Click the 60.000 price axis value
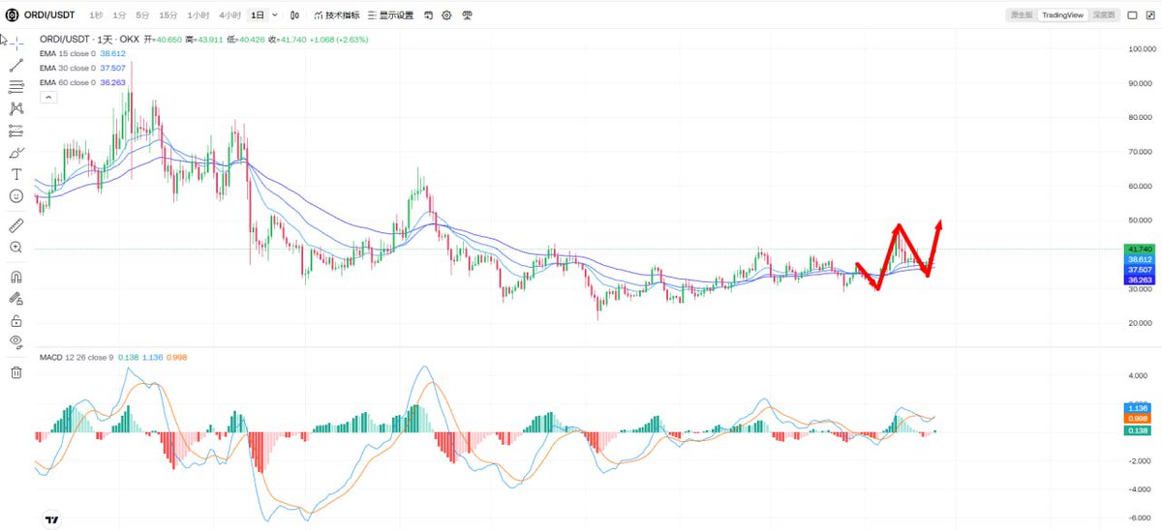Viewport: 1162px width, 530px height. [1139, 186]
